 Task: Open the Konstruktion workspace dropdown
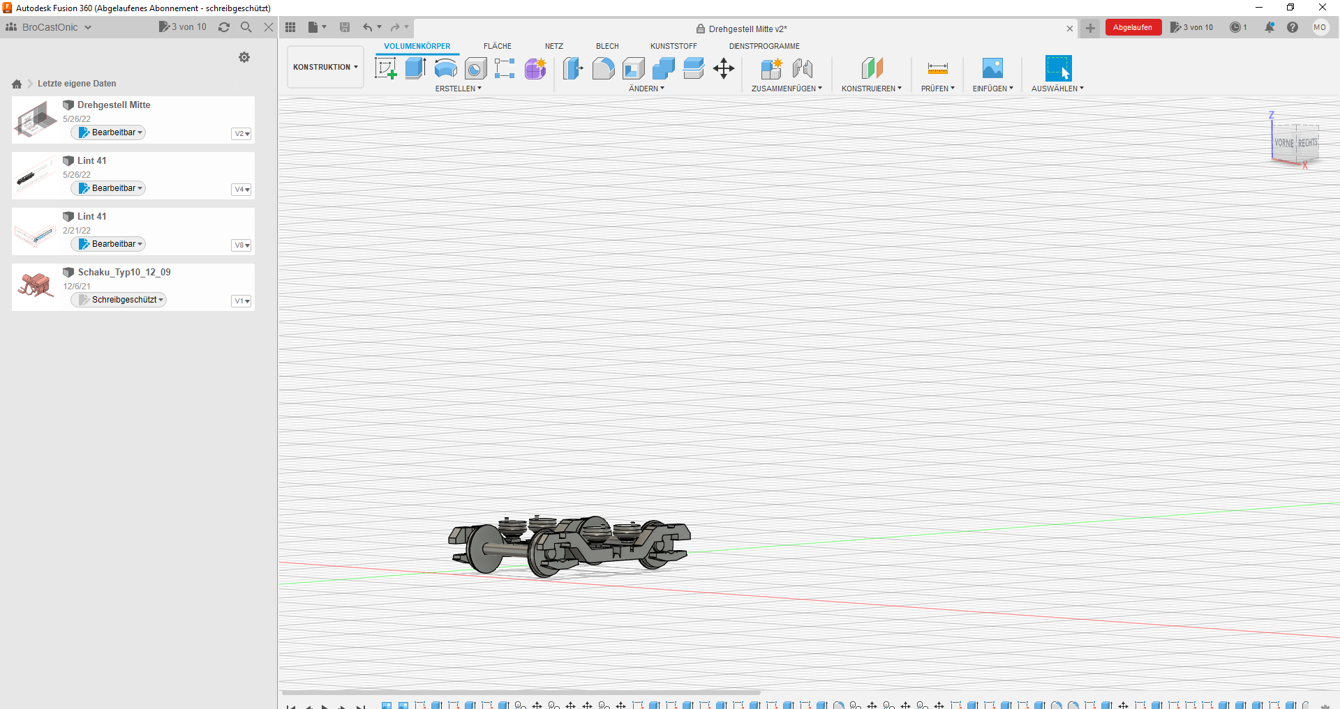(325, 67)
